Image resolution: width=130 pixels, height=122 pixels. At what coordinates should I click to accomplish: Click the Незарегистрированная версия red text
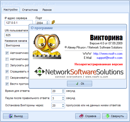click(x=99, y=64)
